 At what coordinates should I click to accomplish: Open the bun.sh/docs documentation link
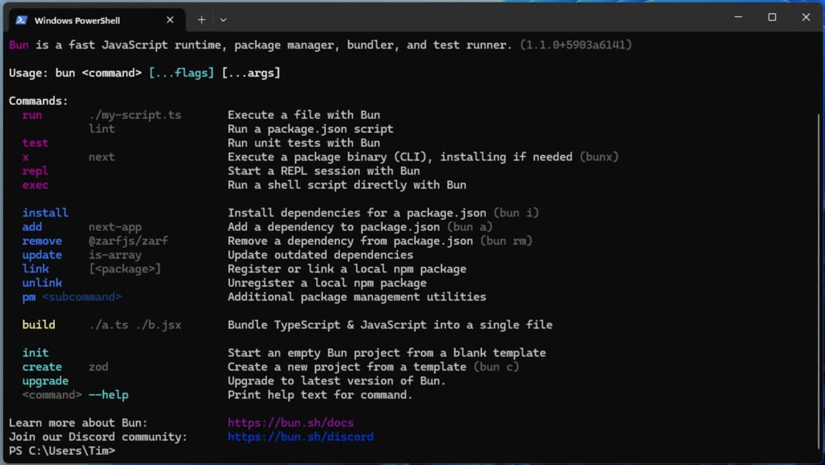290,423
